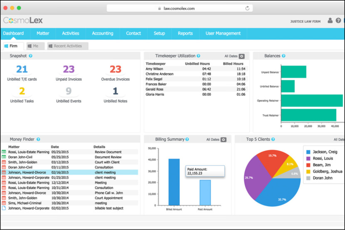Click icon beside Rossi 05/25/2015 row
The image size is (345, 230).
[4, 152]
